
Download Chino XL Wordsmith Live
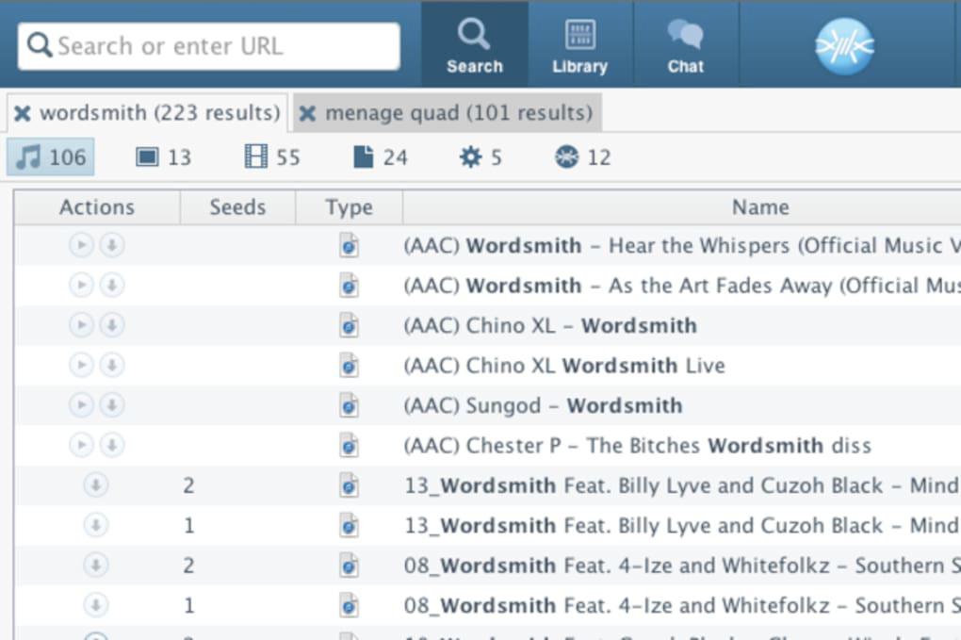tap(112, 366)
